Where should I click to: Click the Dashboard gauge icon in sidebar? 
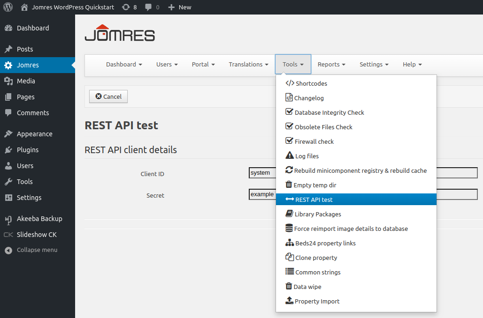(x=8, y=28)
